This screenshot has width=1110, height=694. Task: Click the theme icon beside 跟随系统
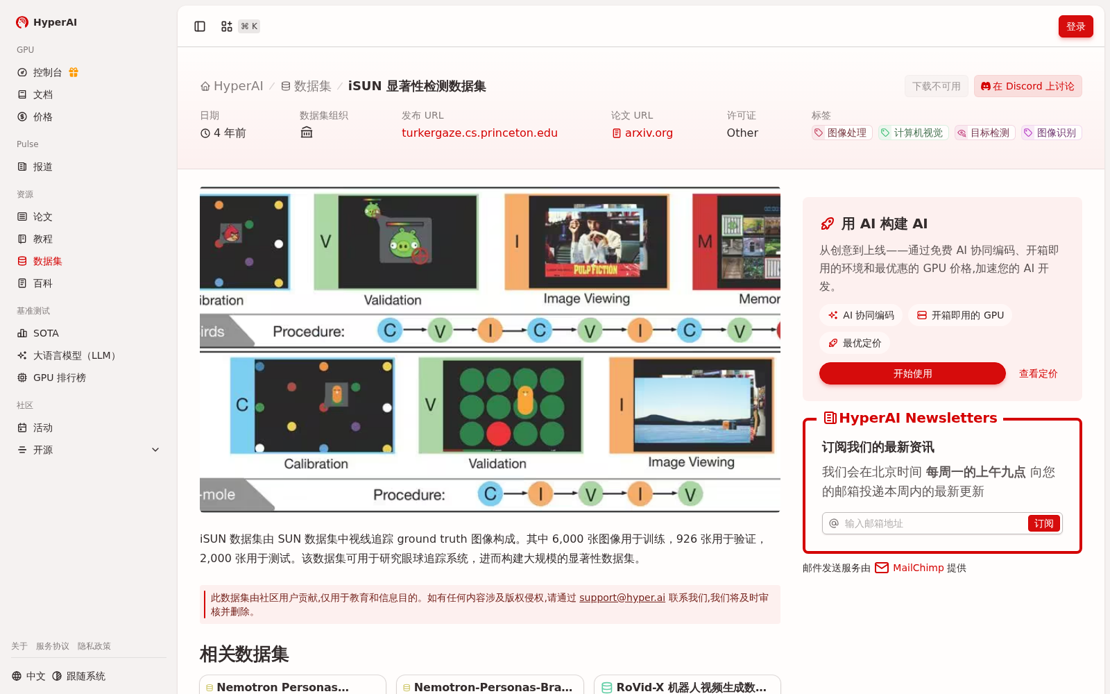click(57, 676)
